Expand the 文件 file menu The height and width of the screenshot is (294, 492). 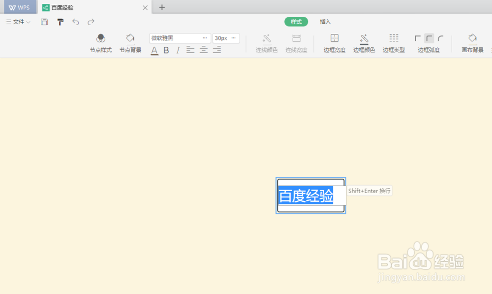tap(18, 22)
